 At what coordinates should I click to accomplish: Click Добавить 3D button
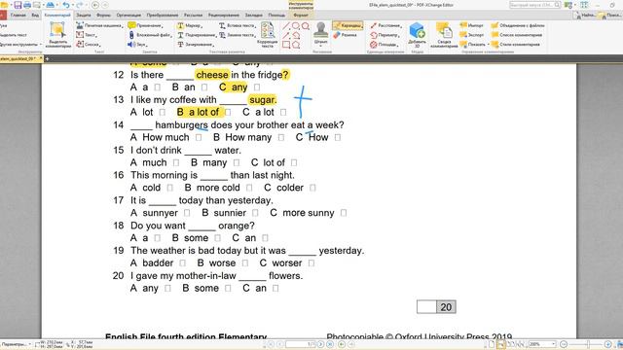pos(418,35)
